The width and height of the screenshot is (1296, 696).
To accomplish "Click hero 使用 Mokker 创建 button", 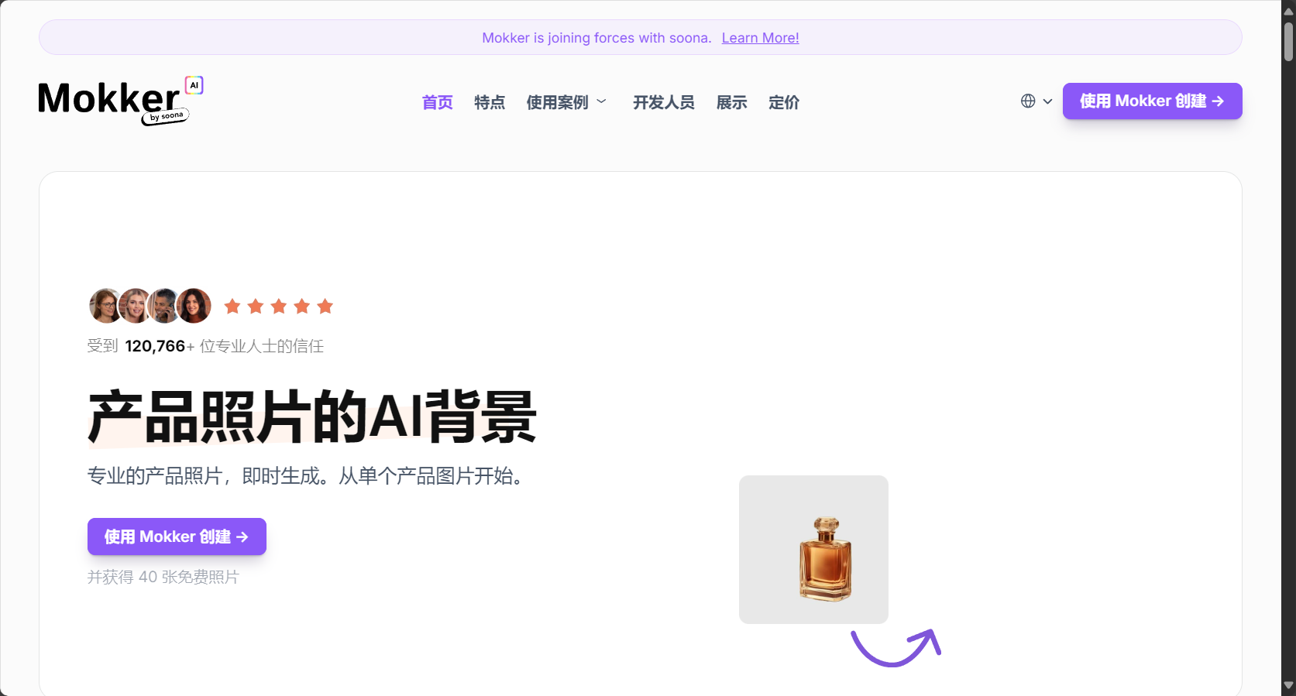I will pyautogui.click(x=177, y=537).
